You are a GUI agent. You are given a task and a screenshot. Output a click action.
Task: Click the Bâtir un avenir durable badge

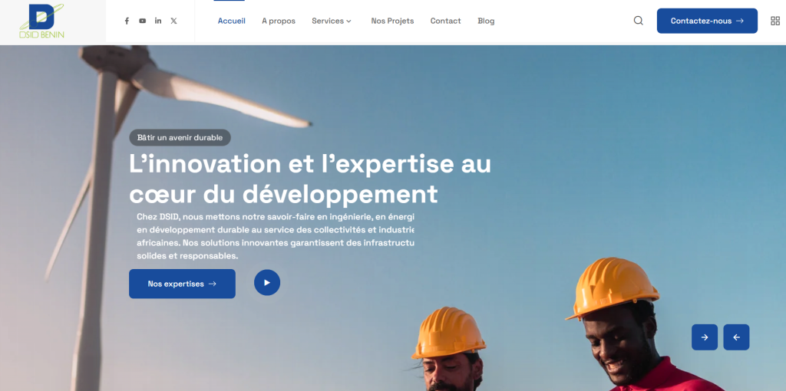[180, 138]
